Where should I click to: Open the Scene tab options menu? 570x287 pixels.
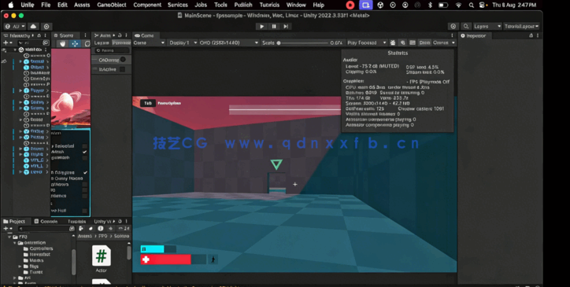coord(86,35)
